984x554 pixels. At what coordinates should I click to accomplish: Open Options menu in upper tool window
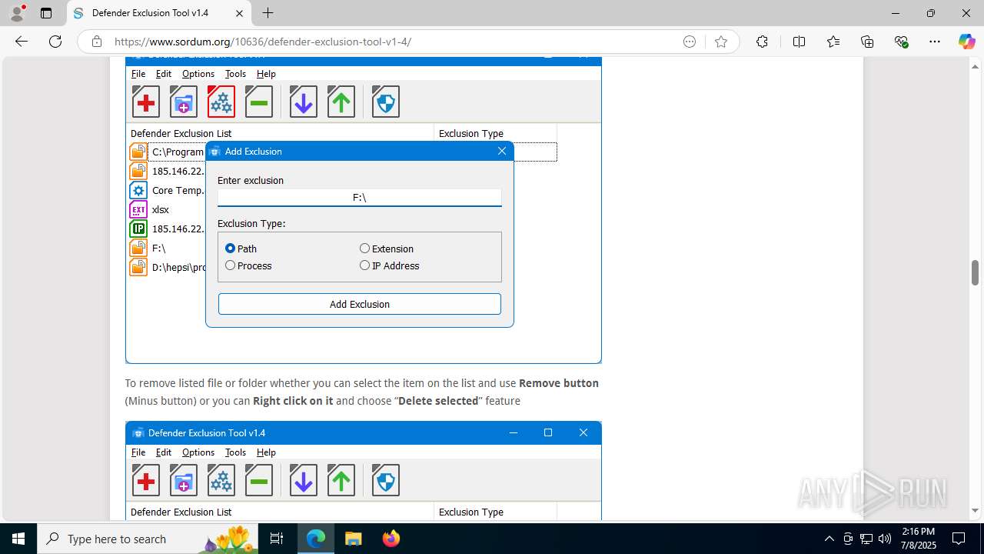click(198, 74)
